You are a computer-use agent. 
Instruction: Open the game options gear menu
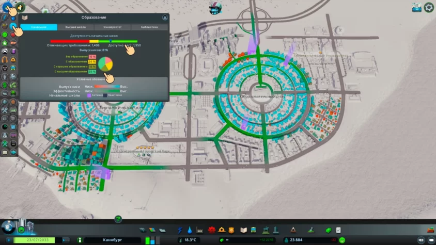429,8
